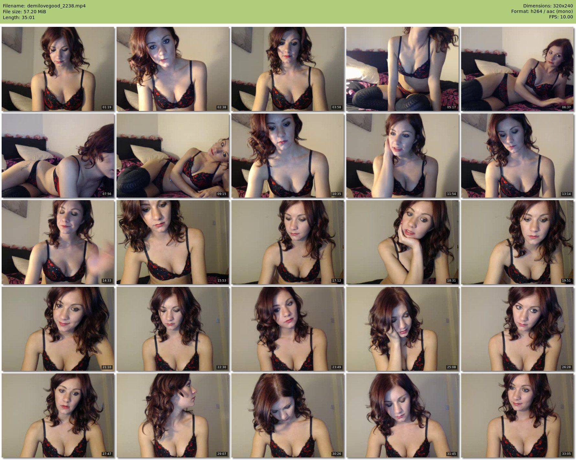Screen dimensions: 576x460
Task: Open the thumbnail stamped 21:10
Action: tap(58, 329)
